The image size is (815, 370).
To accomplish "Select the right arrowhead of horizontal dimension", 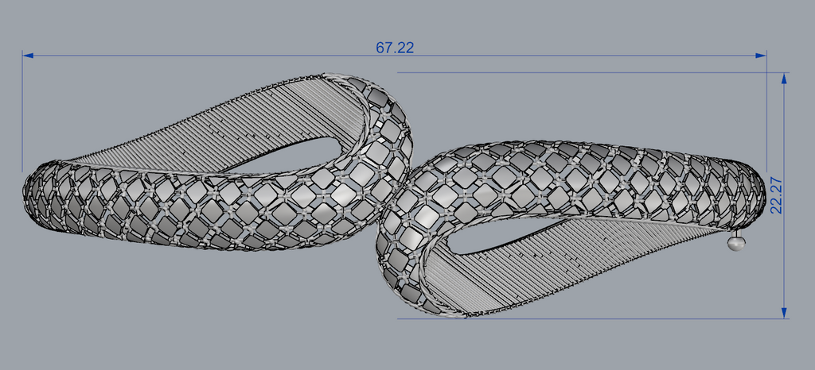I will point(761,56).
